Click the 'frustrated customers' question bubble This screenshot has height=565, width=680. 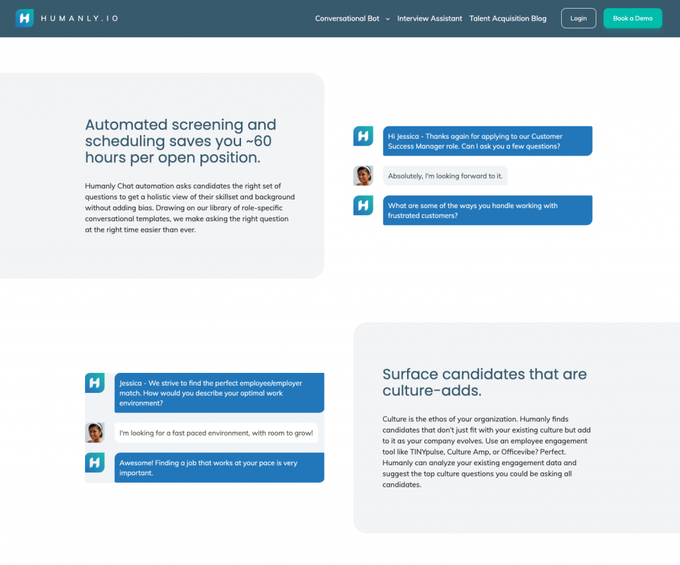(487, 210)
